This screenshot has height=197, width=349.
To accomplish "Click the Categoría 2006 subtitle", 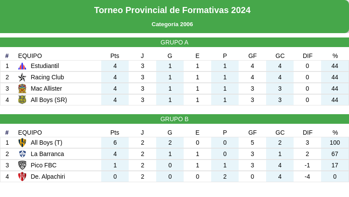I will point(172,24).
